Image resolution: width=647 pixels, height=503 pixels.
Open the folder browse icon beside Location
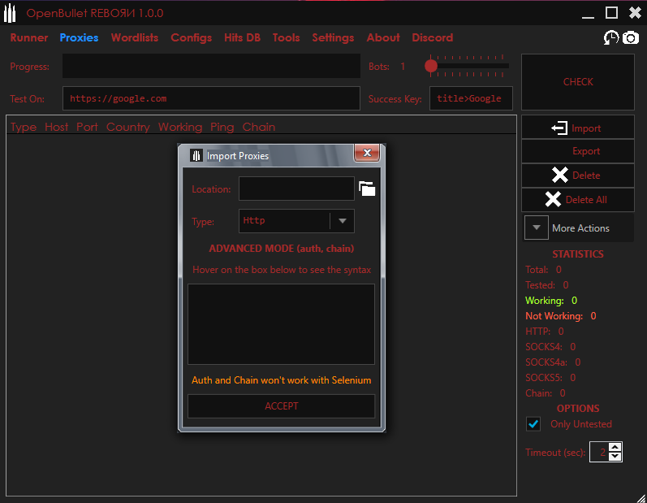[367, 189]
